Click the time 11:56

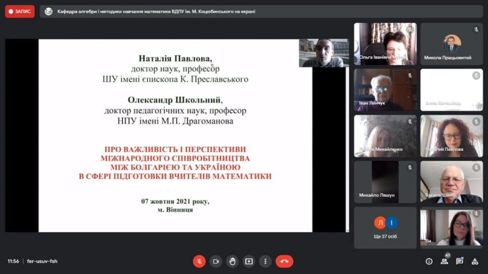click(14, 261)
